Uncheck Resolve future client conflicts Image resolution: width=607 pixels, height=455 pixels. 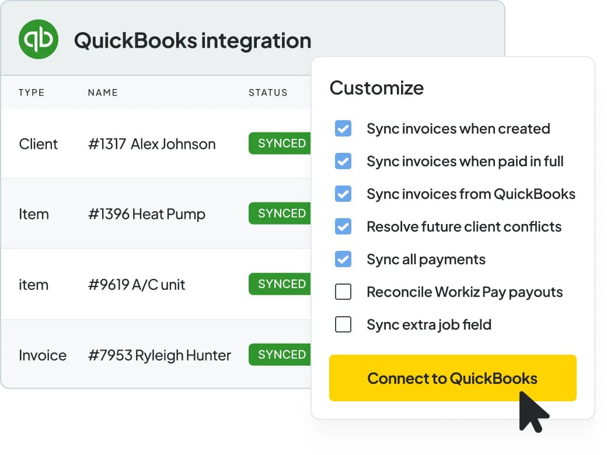pos(343,226)
